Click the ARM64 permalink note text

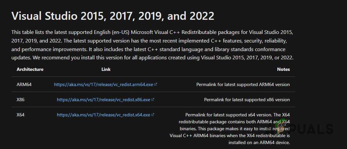click(x=243, y=84)
